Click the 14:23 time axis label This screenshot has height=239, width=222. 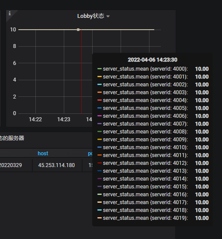[x=64, y=119]
